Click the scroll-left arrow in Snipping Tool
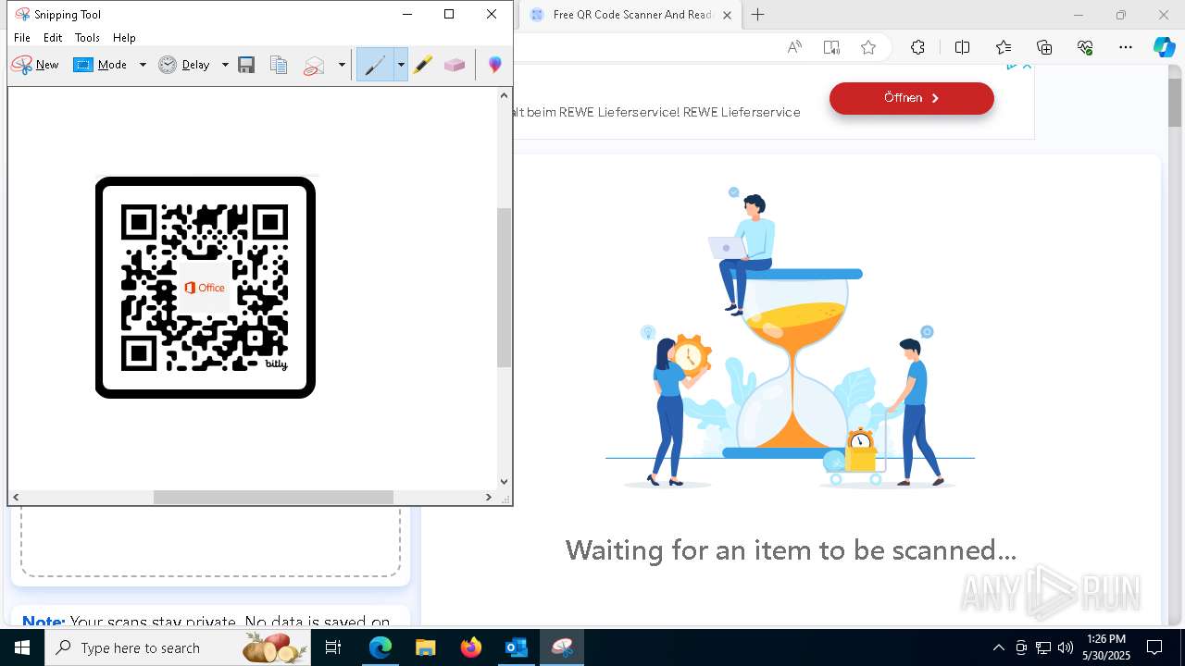The image size is (1185, 666). [16, 497]
